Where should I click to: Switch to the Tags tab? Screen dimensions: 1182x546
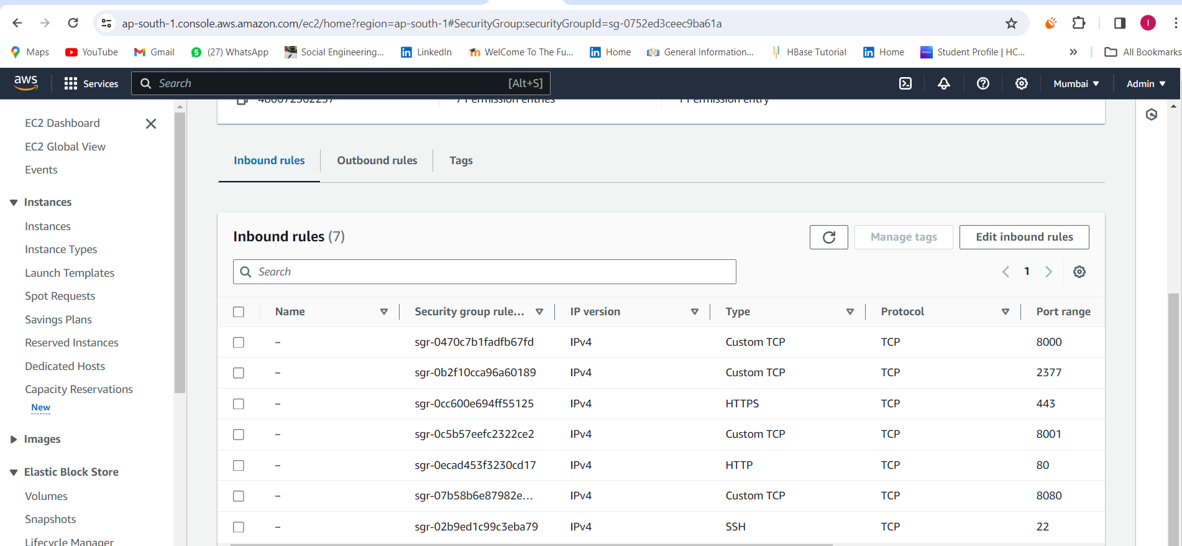(x=461, y=160)
